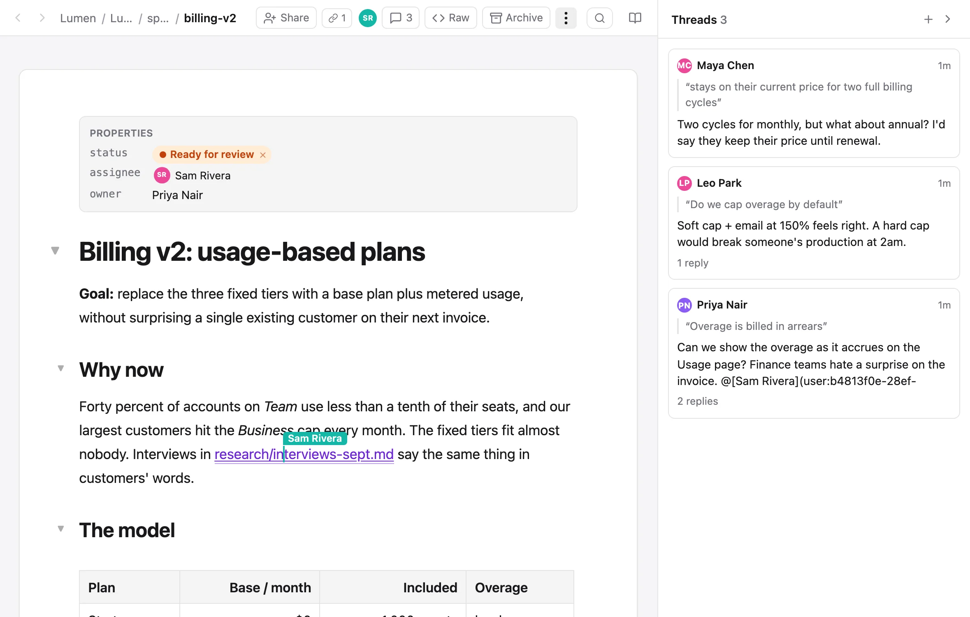
Task: Show the 2 replies on Priya Nair's thread
Action: point(698,401)
